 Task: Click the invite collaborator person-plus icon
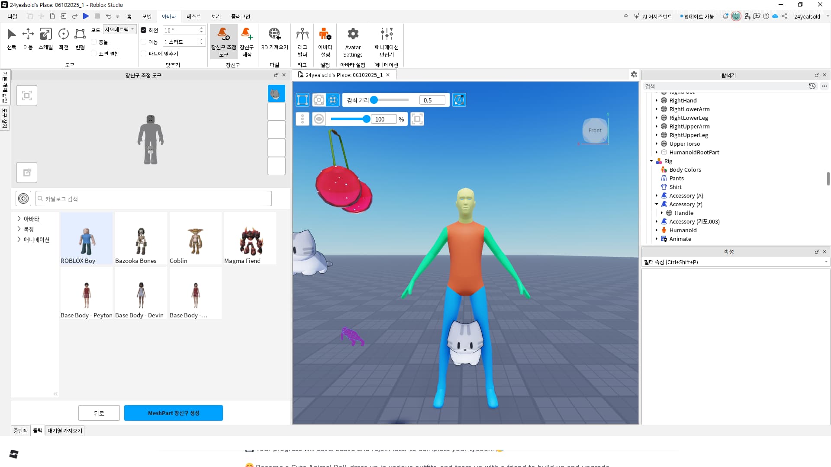747,16
